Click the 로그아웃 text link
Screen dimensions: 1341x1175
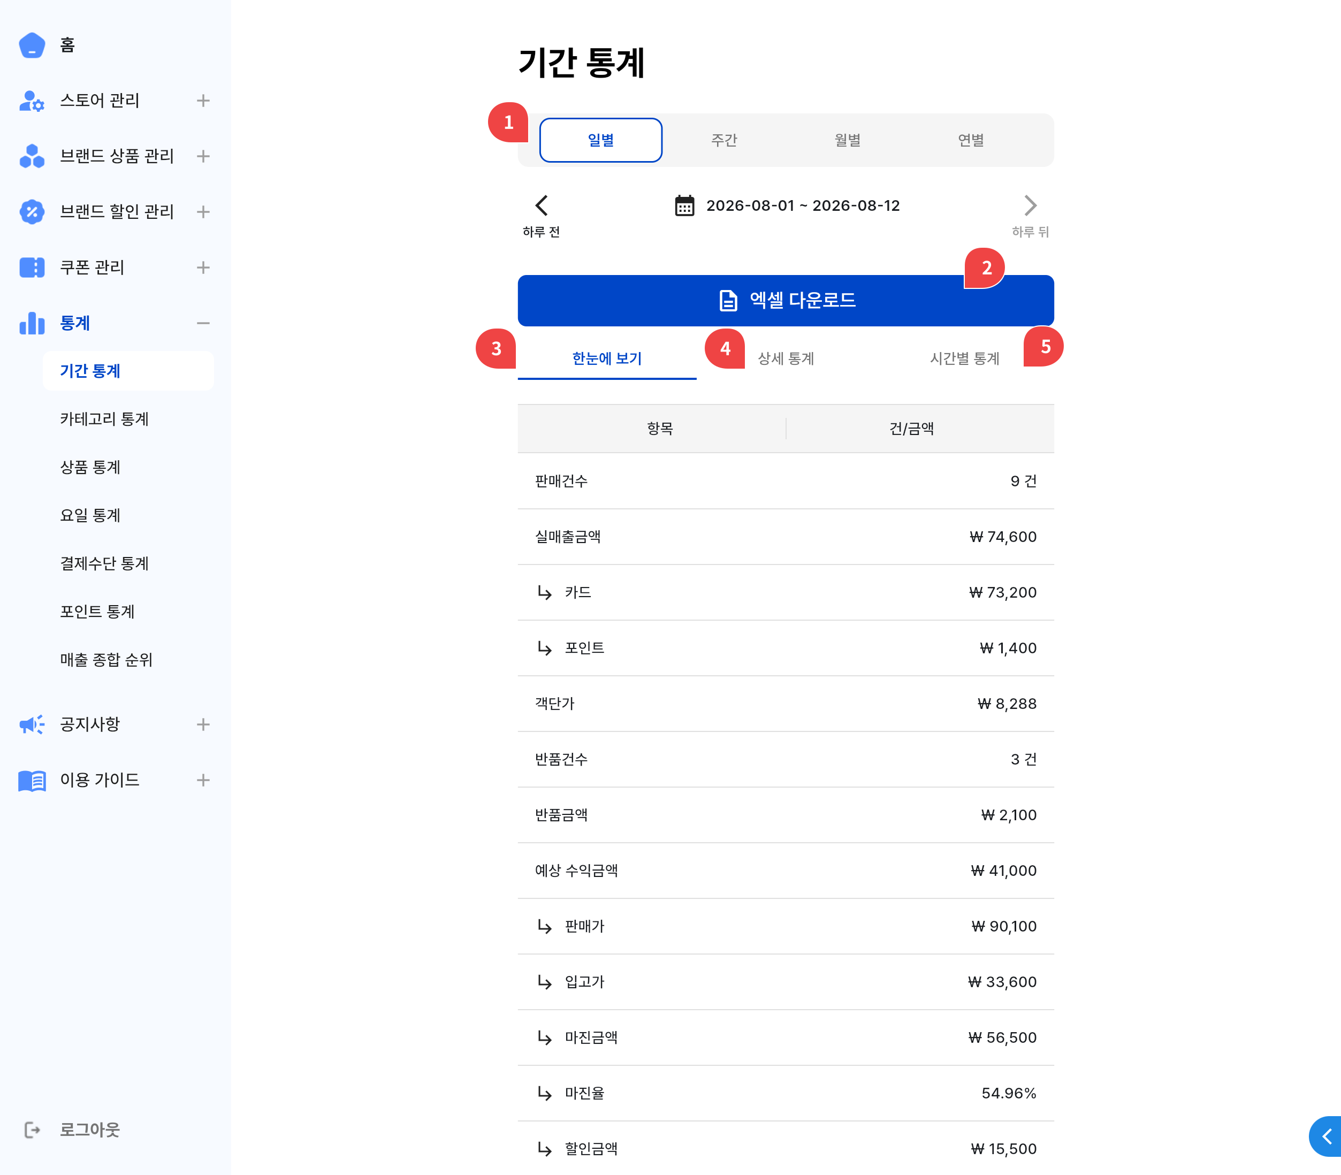90,1130
